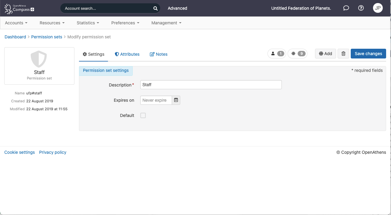Enable the Default checkbox

point(143,115)
